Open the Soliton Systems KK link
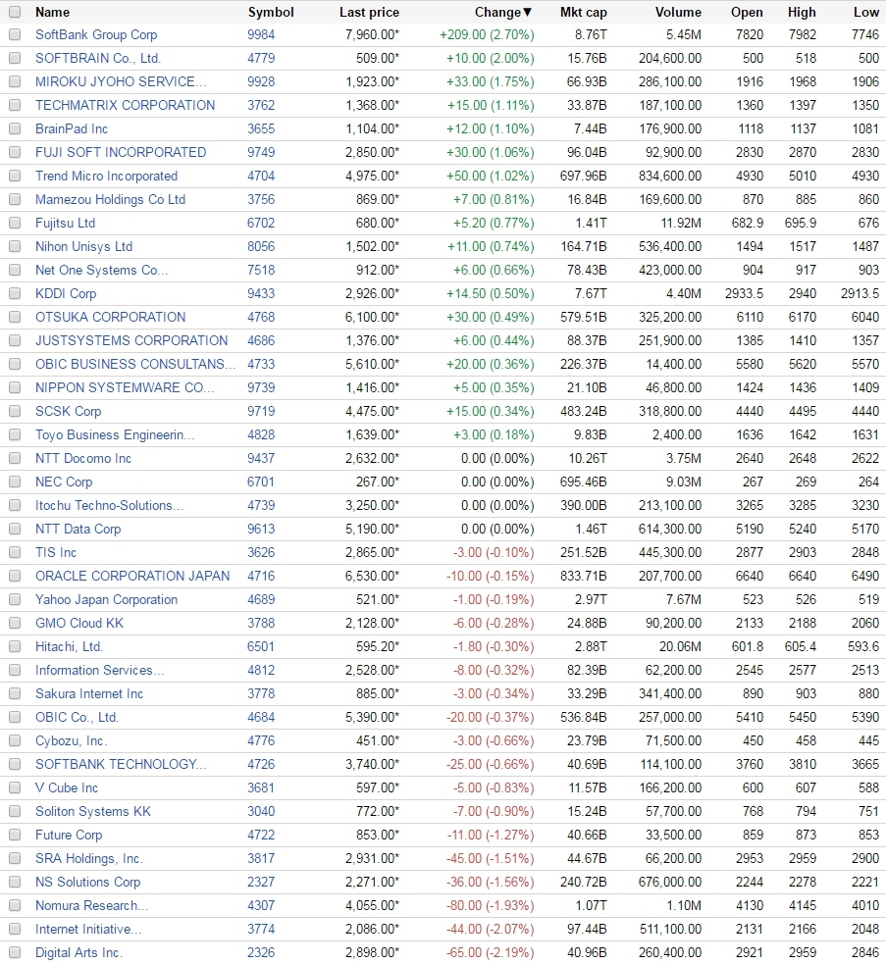Screen dimensions: 886x964 pos(93,812)
